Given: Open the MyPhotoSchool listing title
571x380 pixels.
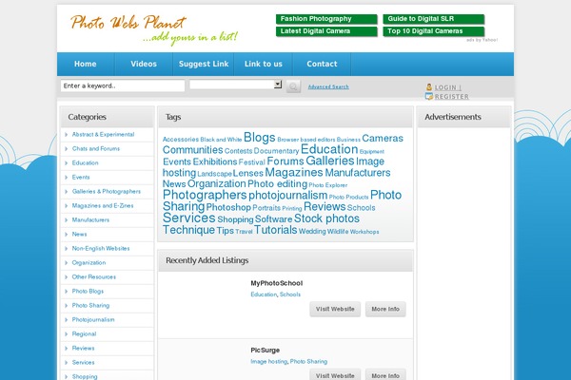Looking at the screenshot, I should pos(276,283).
